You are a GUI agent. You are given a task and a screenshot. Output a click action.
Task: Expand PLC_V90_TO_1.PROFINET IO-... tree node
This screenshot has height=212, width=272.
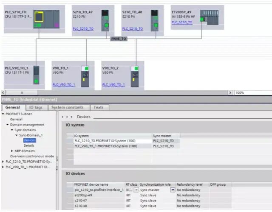(x=3, y=167)
